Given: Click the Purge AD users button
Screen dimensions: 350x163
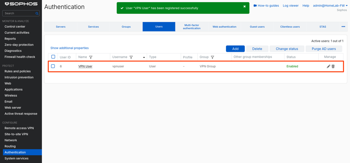Looking at the screenshot, I should 324,48.
